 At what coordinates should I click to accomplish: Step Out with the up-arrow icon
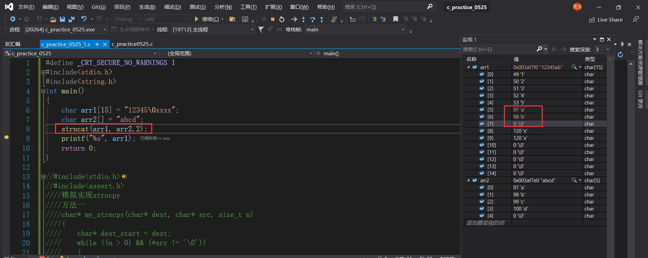[x=322, y=19]
